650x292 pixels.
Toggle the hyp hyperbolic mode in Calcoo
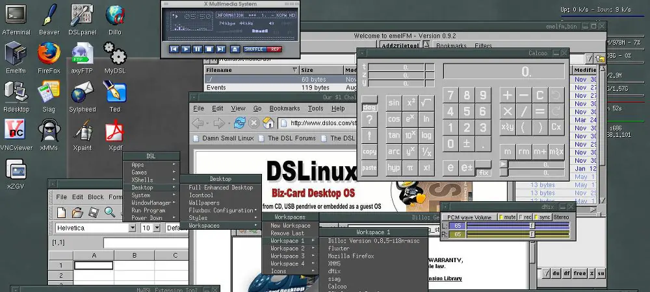(394, 168)
